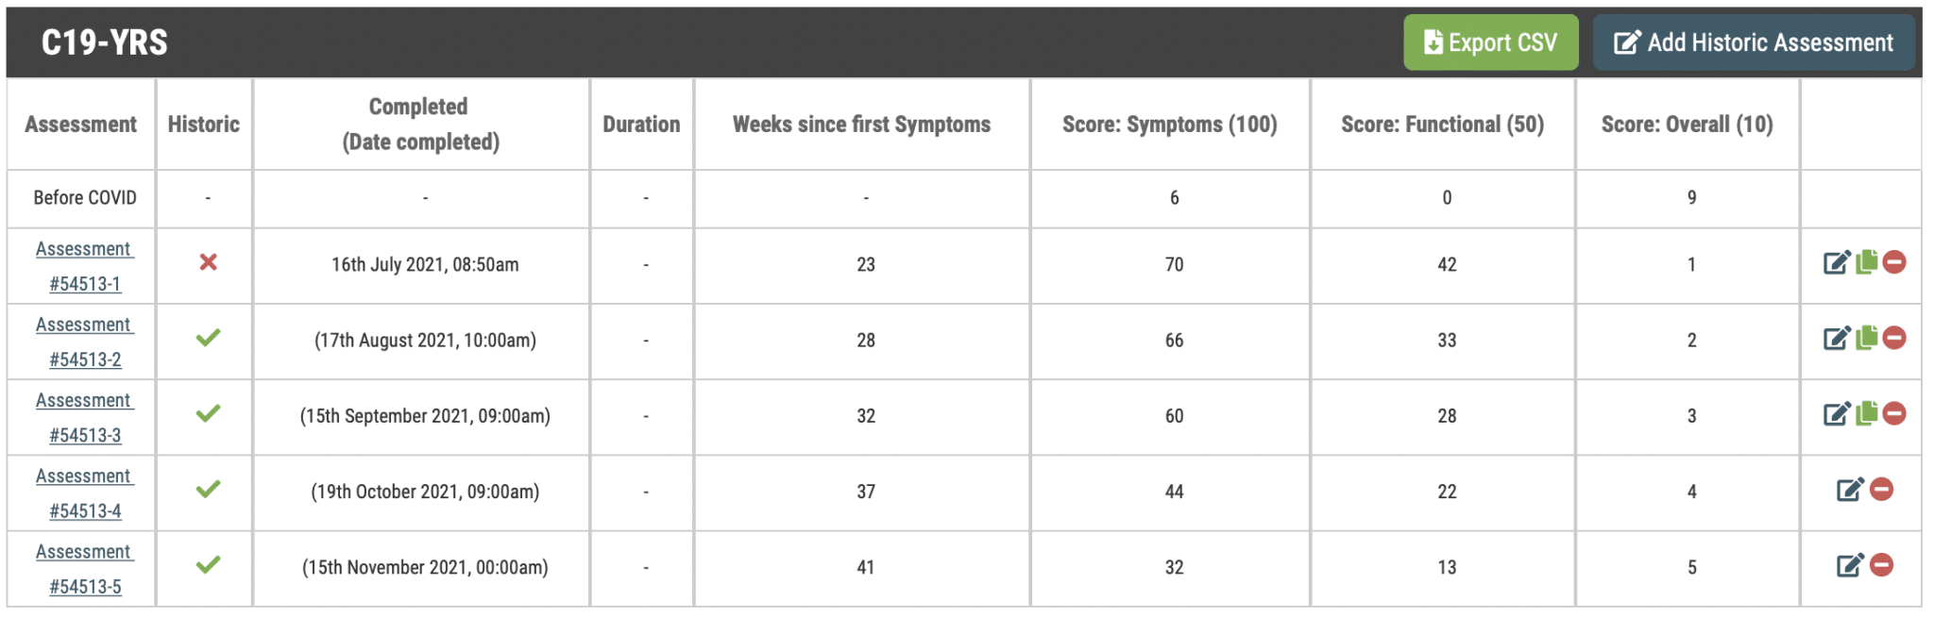This screenshot has height=618, width=1934.
Task: Edit Assessment #54513-4 with pencil icon
Action: pyautogui.click(x=1849, y=489)
